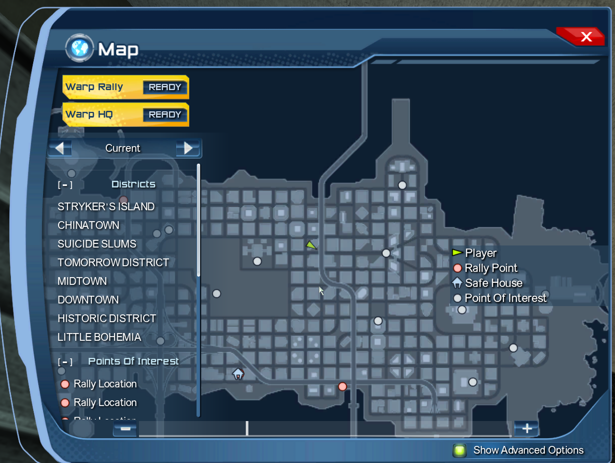Click the globe icon beside the Map title
615x463 pixels.
pyautogui.click(x=80, y=48)
